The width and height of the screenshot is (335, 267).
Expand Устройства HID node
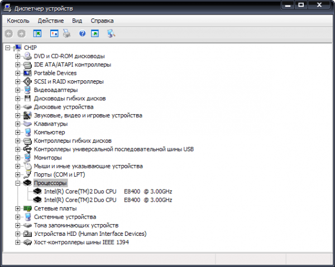(17, 234)
